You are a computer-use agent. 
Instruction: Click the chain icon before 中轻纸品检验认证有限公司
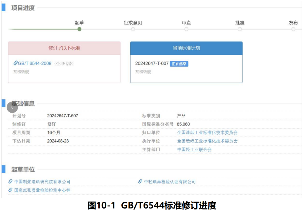(x=140, y=181)
